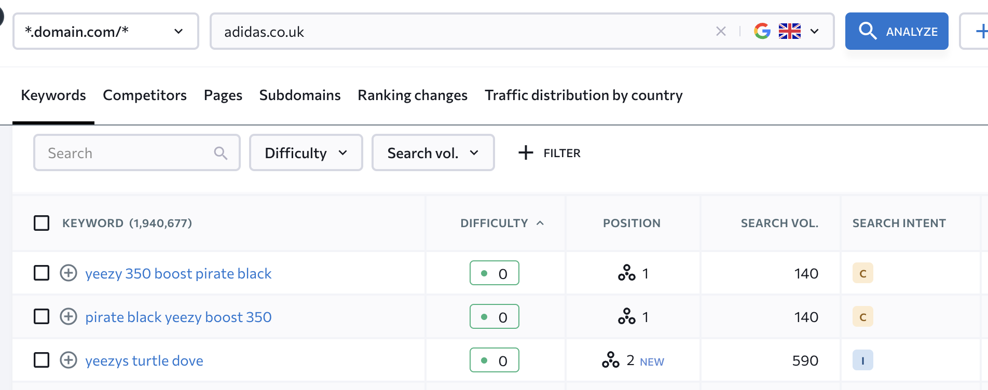This screenshot has height=390, width=988.
Task: Click the NEW label in yeezys turtle dove row
Action: (652, 361)
